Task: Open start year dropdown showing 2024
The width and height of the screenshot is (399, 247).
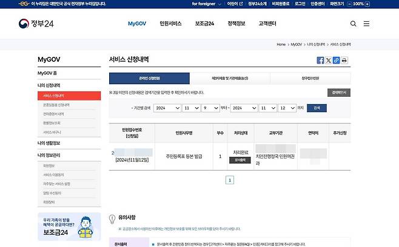Action: click(167, 108)
